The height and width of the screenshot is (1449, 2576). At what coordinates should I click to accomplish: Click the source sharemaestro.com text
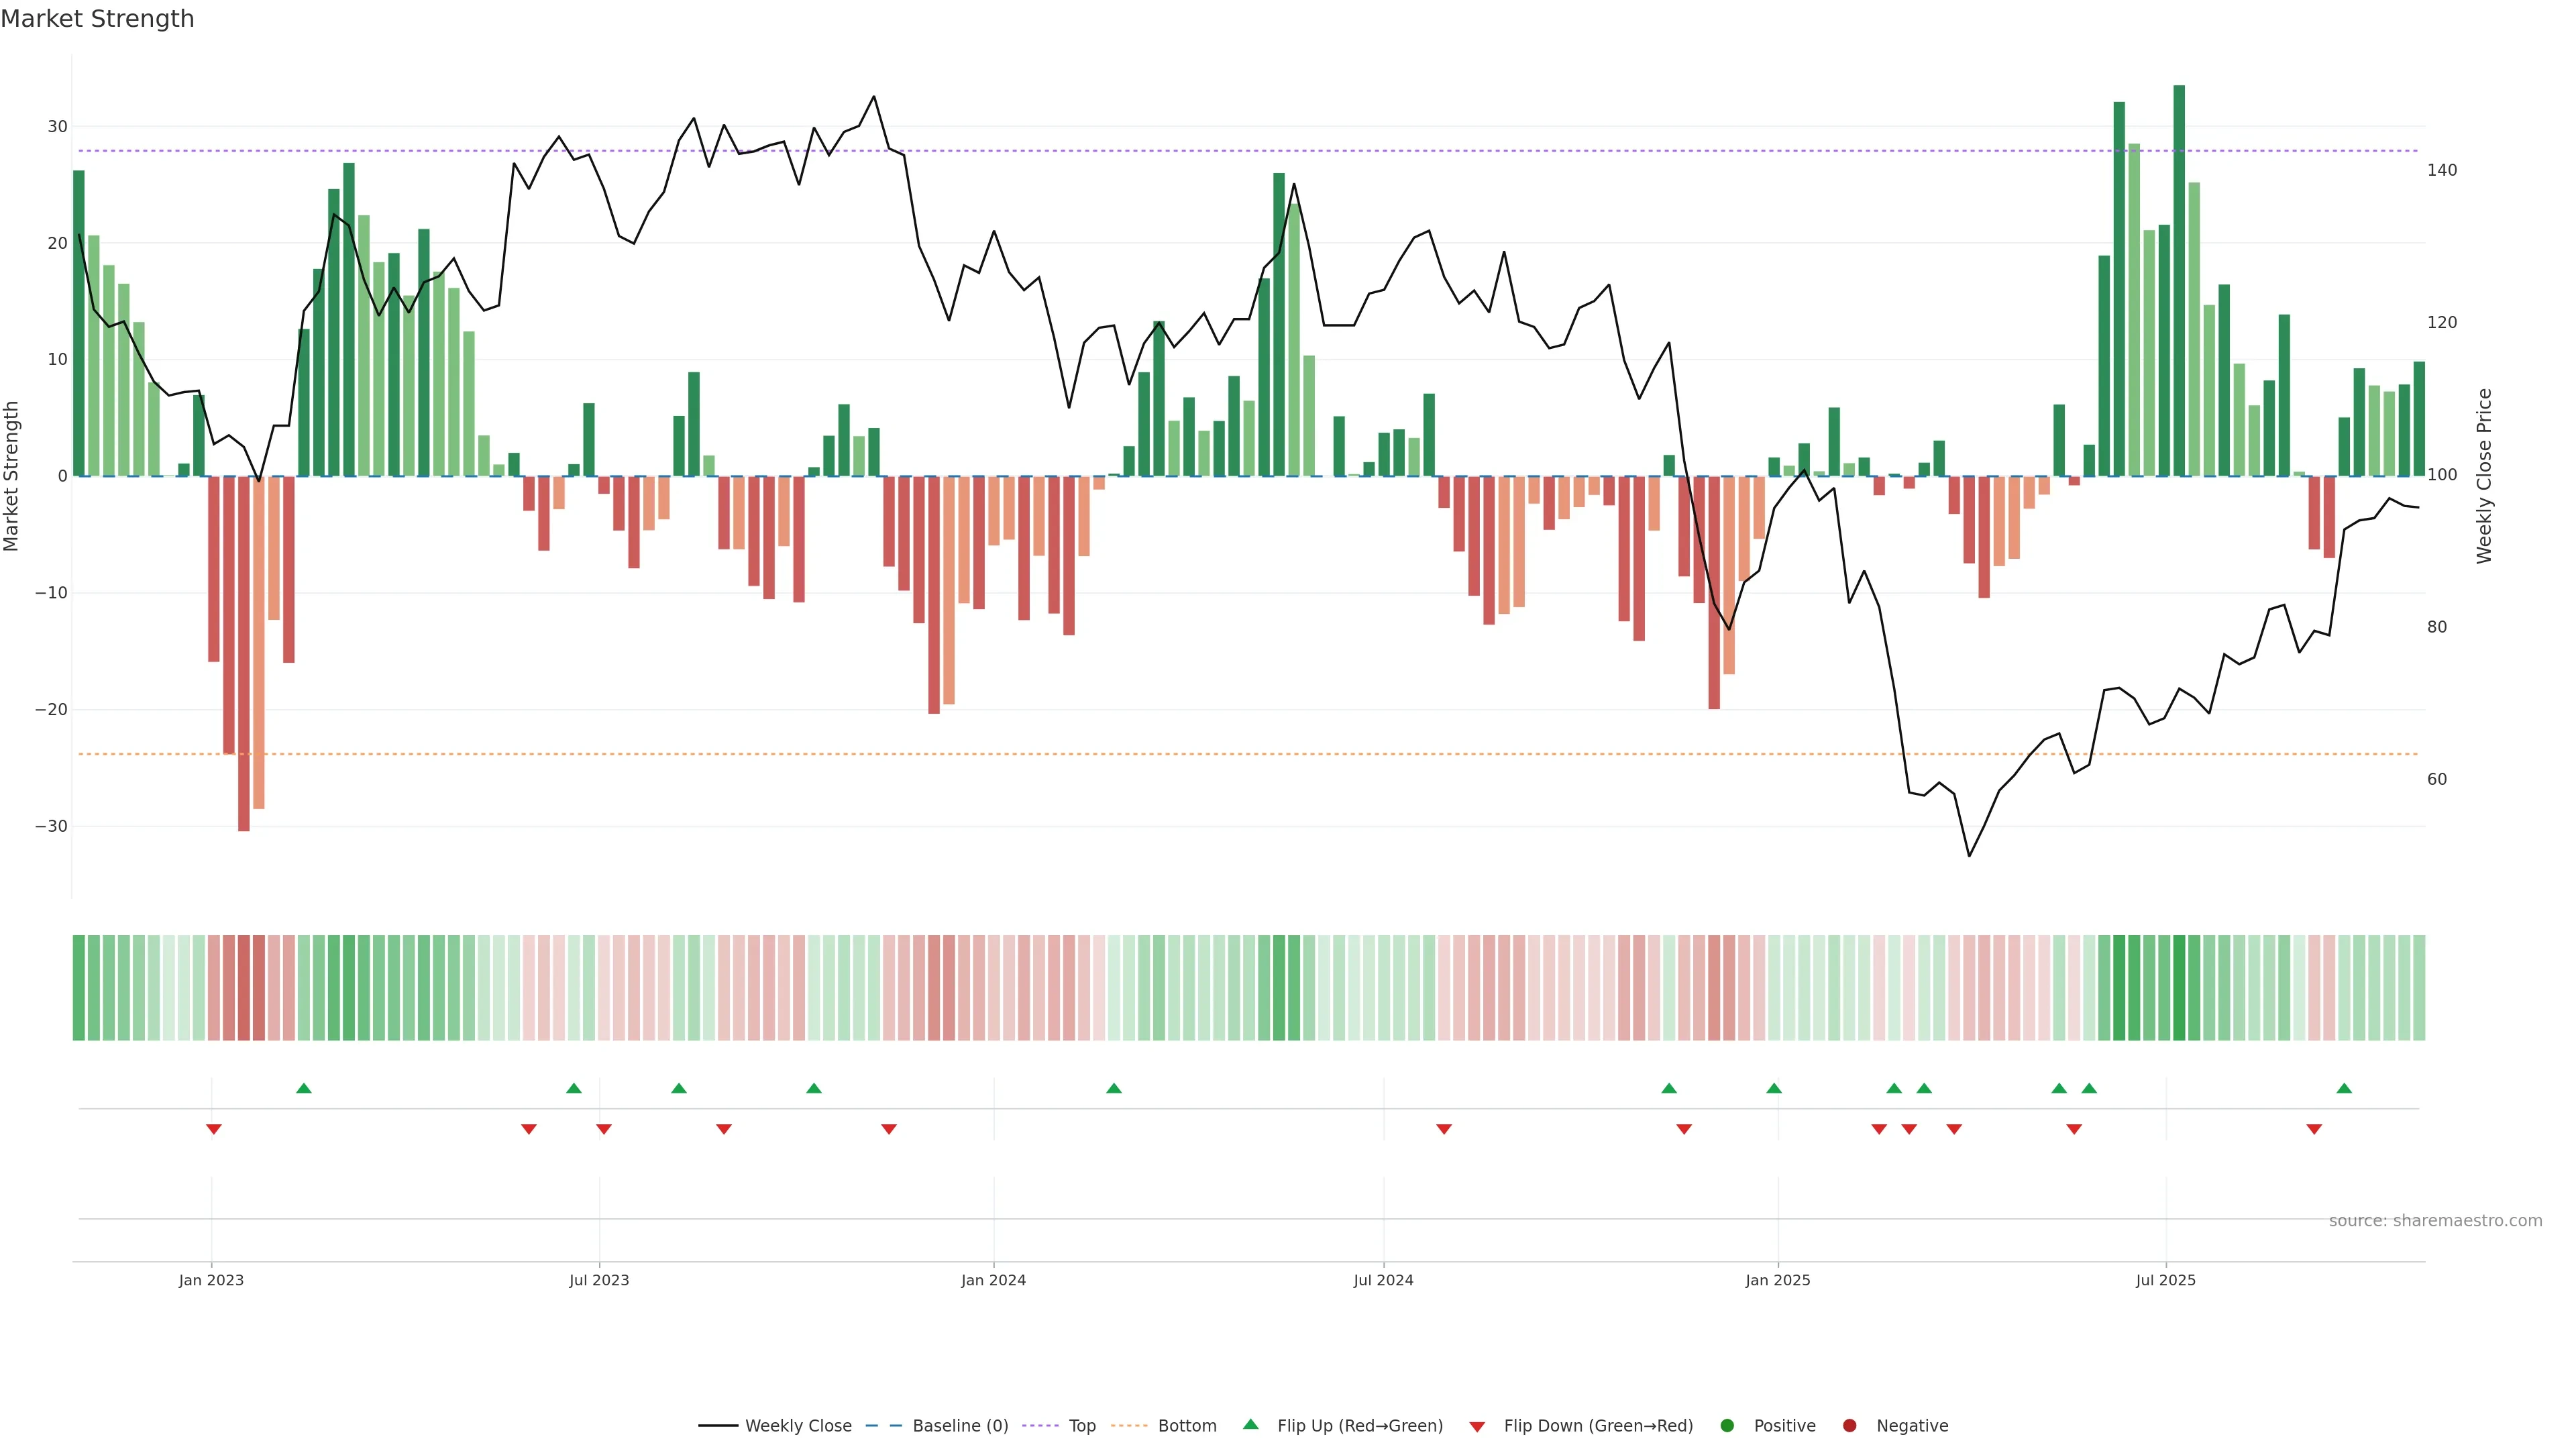coord(2435,1221)
